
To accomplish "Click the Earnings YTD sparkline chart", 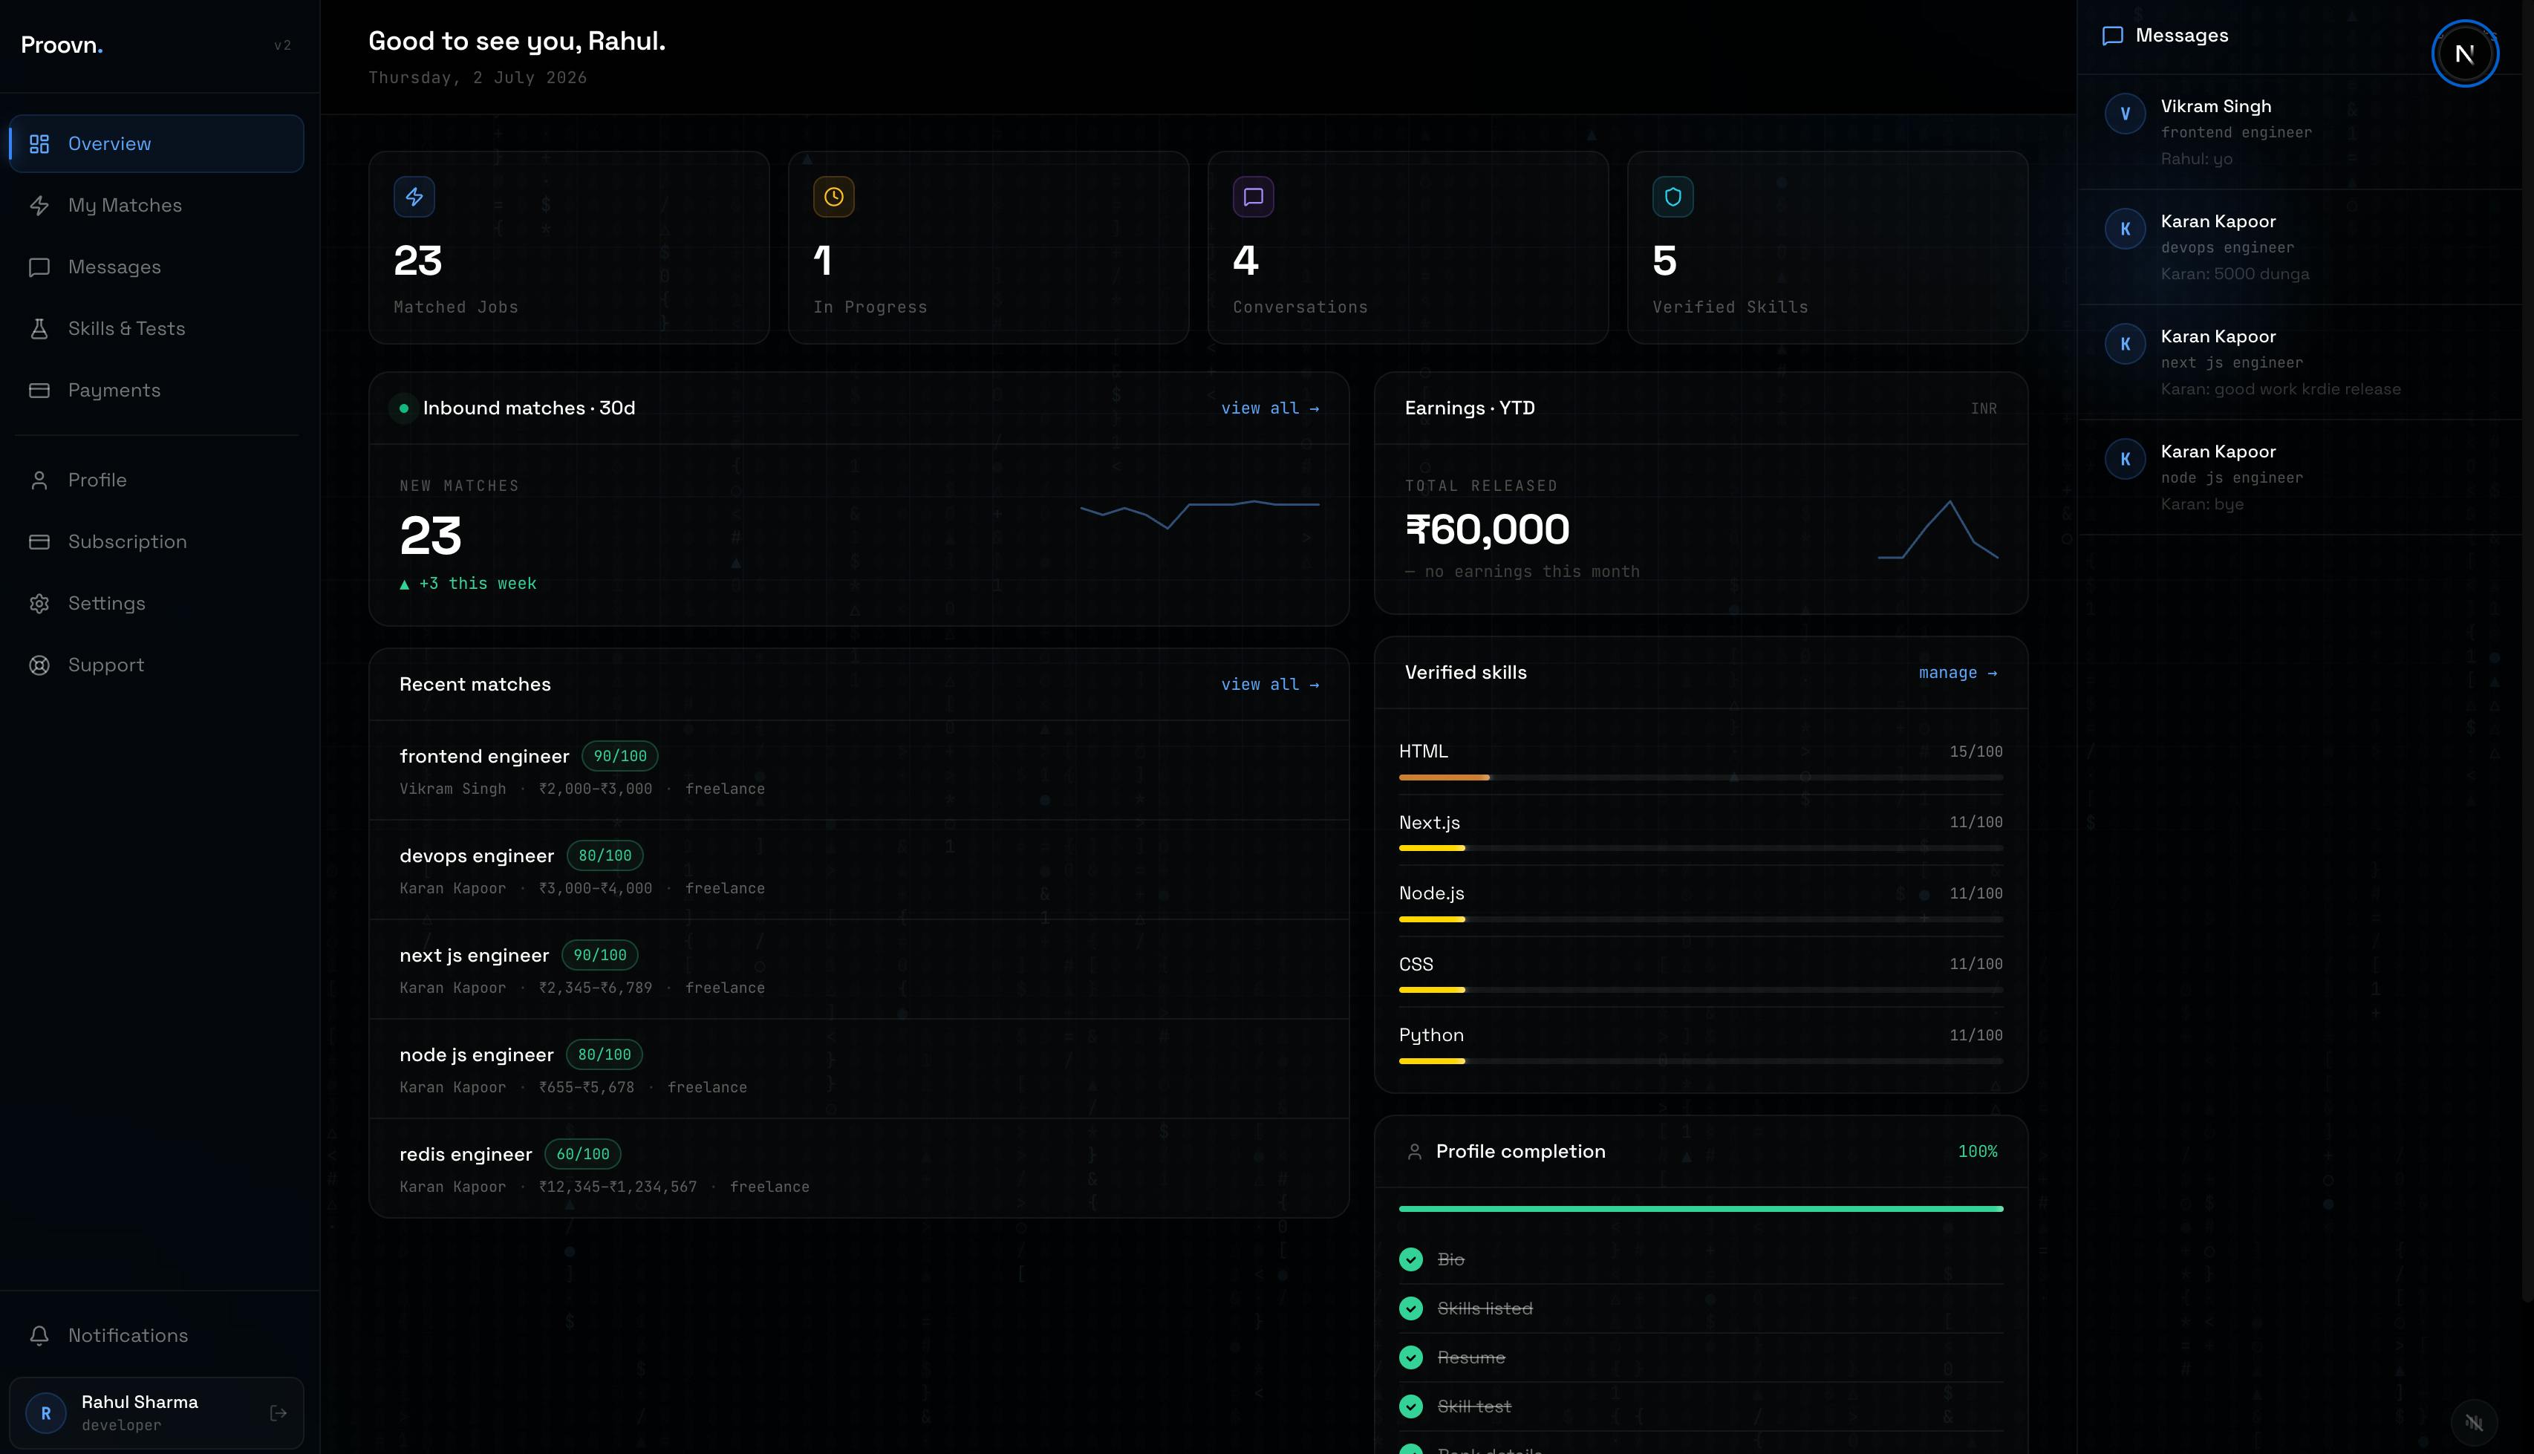I will (1938, 529).
